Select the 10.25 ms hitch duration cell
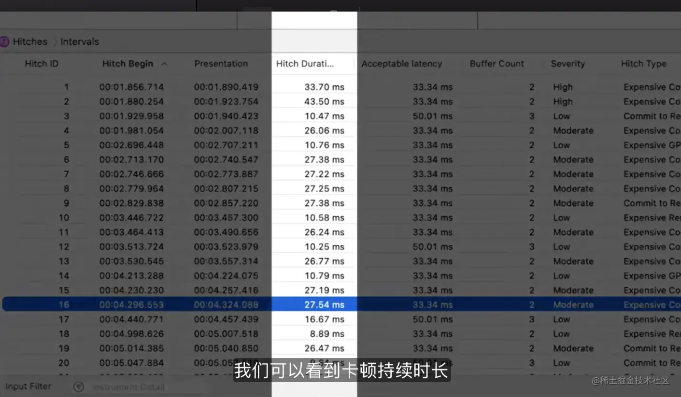 [324, 247]
